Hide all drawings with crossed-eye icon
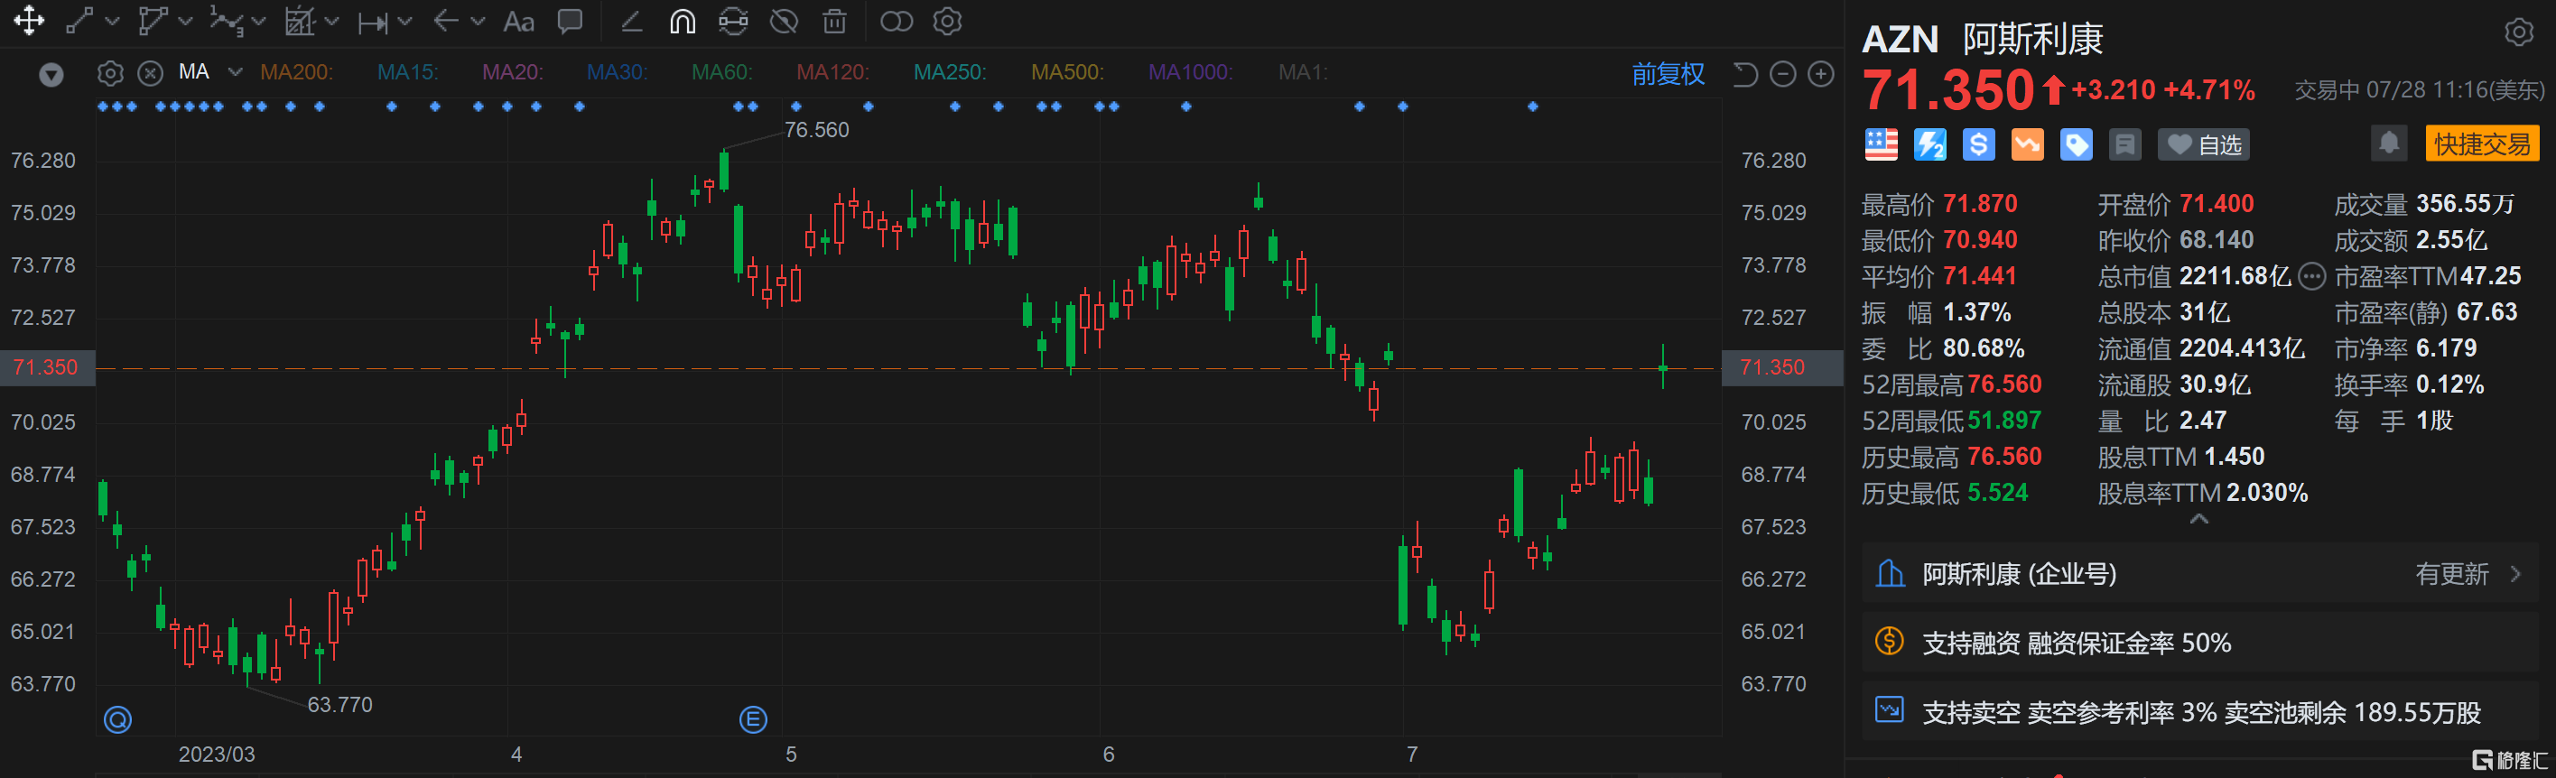Viewport: 2556px width, 778px height. point(784,21)
